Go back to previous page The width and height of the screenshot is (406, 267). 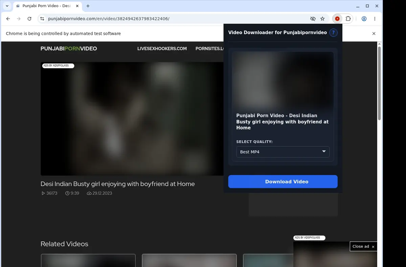(8, 19)
